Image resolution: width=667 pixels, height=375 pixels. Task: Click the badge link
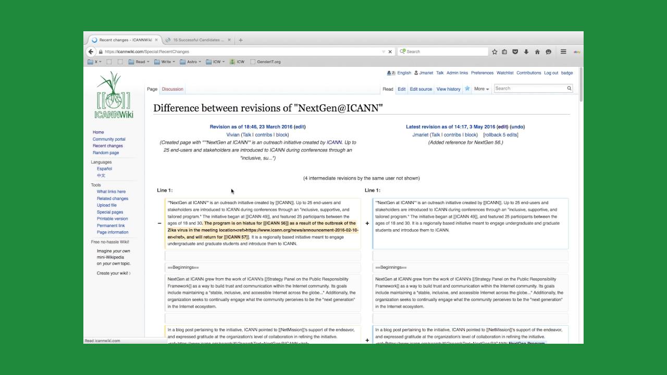point(567,73)
